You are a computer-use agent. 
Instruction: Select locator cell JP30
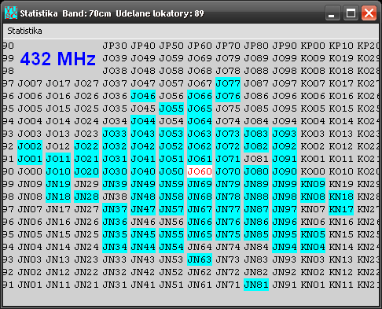click(115, 46)
